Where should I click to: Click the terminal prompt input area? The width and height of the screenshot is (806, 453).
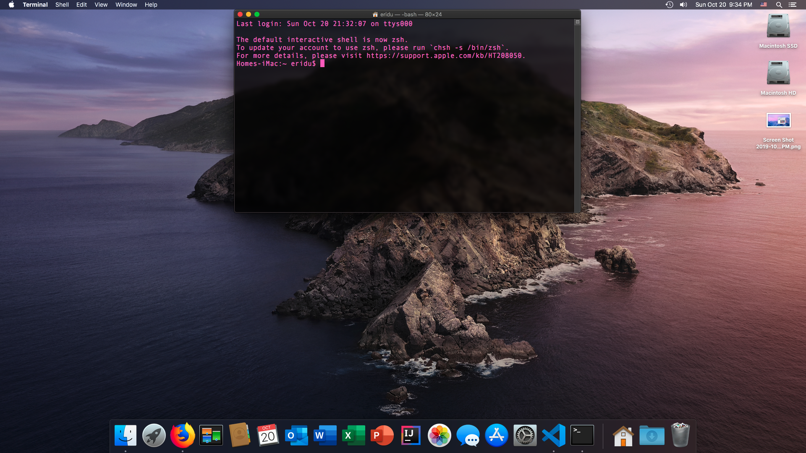322,64
